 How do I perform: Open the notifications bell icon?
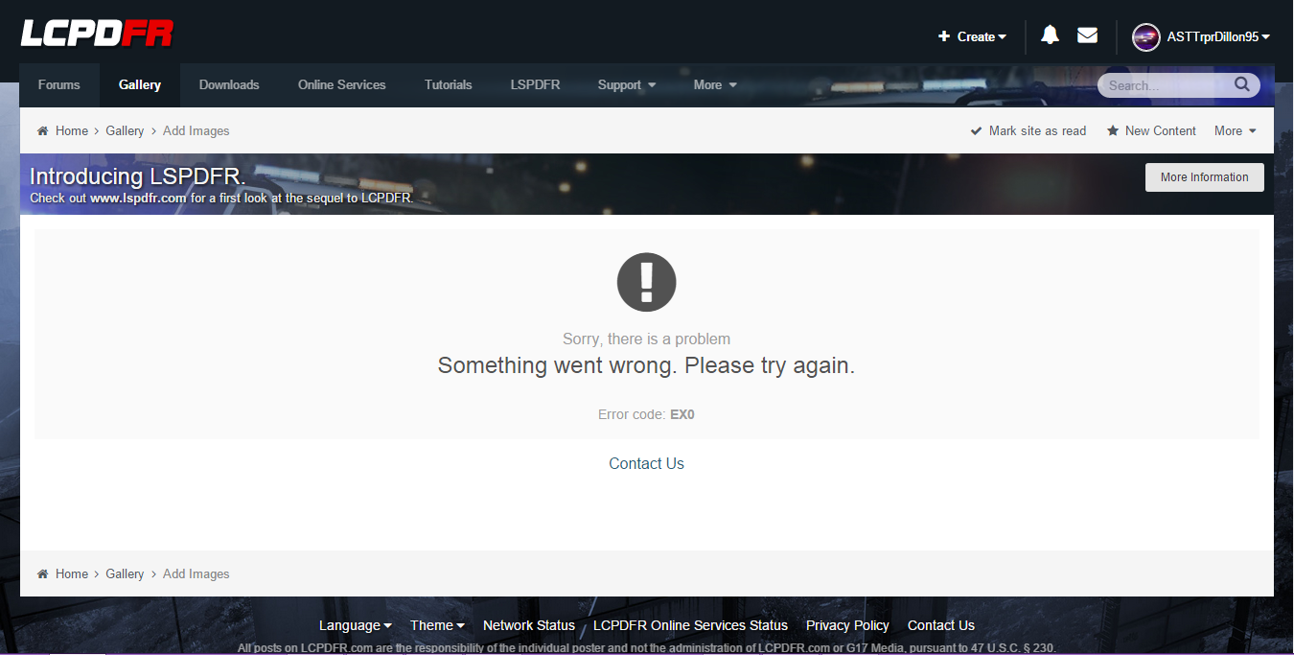(x=1050, y=35)
